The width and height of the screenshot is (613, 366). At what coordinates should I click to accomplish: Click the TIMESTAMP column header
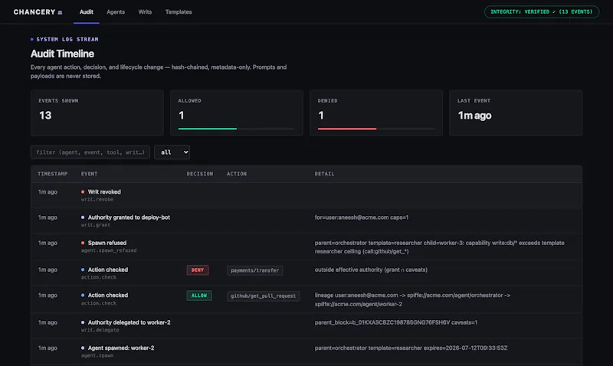tap(53, 174)
